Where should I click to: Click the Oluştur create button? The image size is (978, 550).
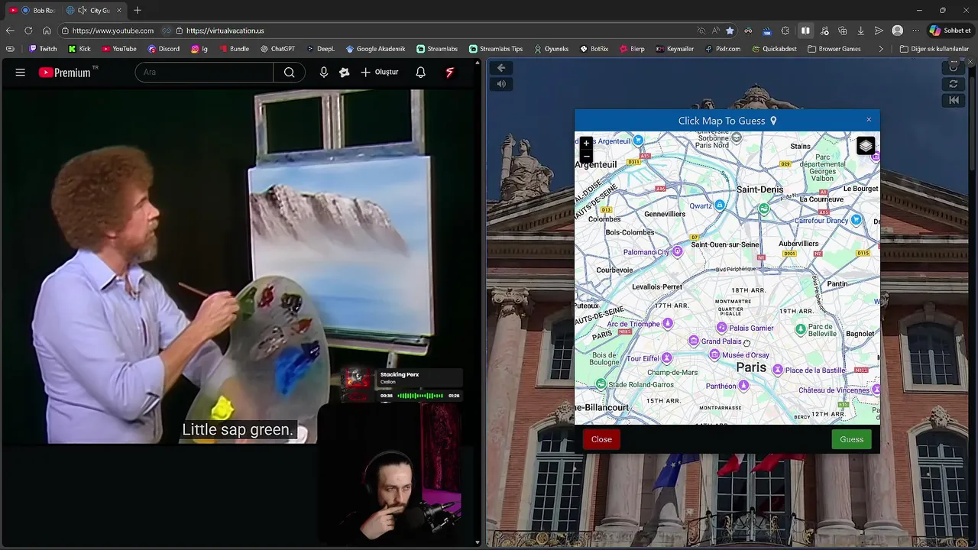[380, 73]
